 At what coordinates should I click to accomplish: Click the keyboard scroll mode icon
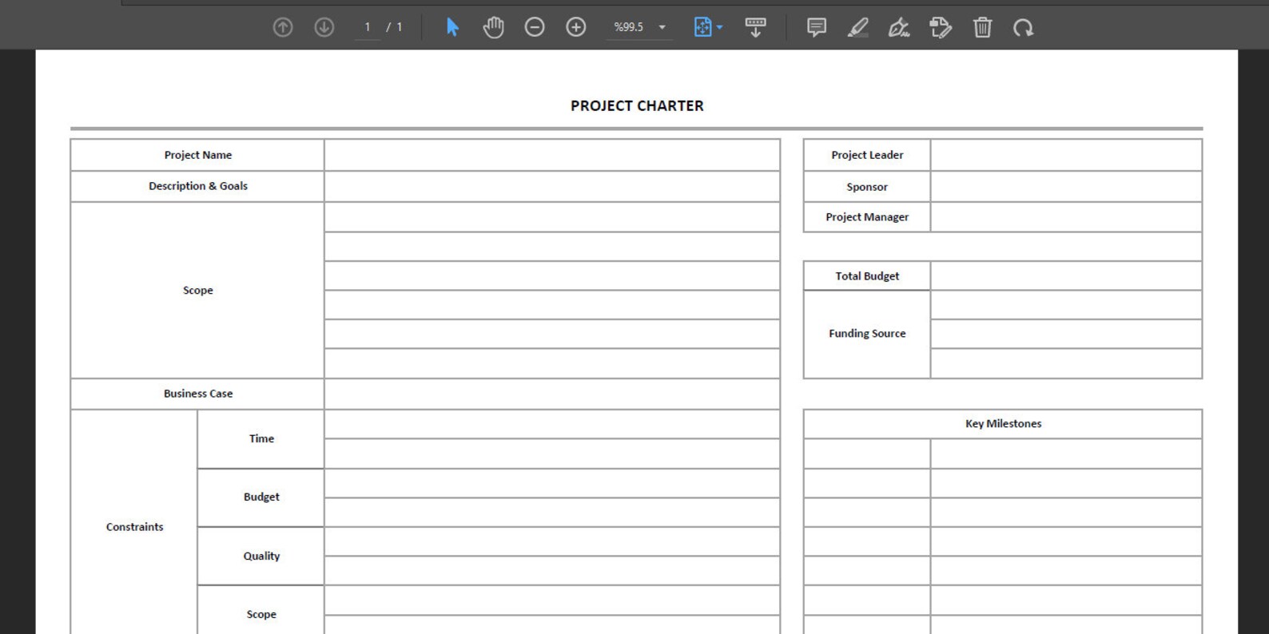point(755,27)
